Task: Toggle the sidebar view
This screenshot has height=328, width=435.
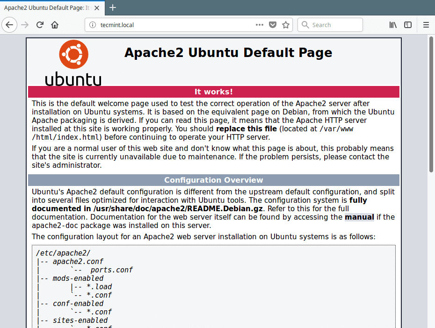Action: point(408,25)
